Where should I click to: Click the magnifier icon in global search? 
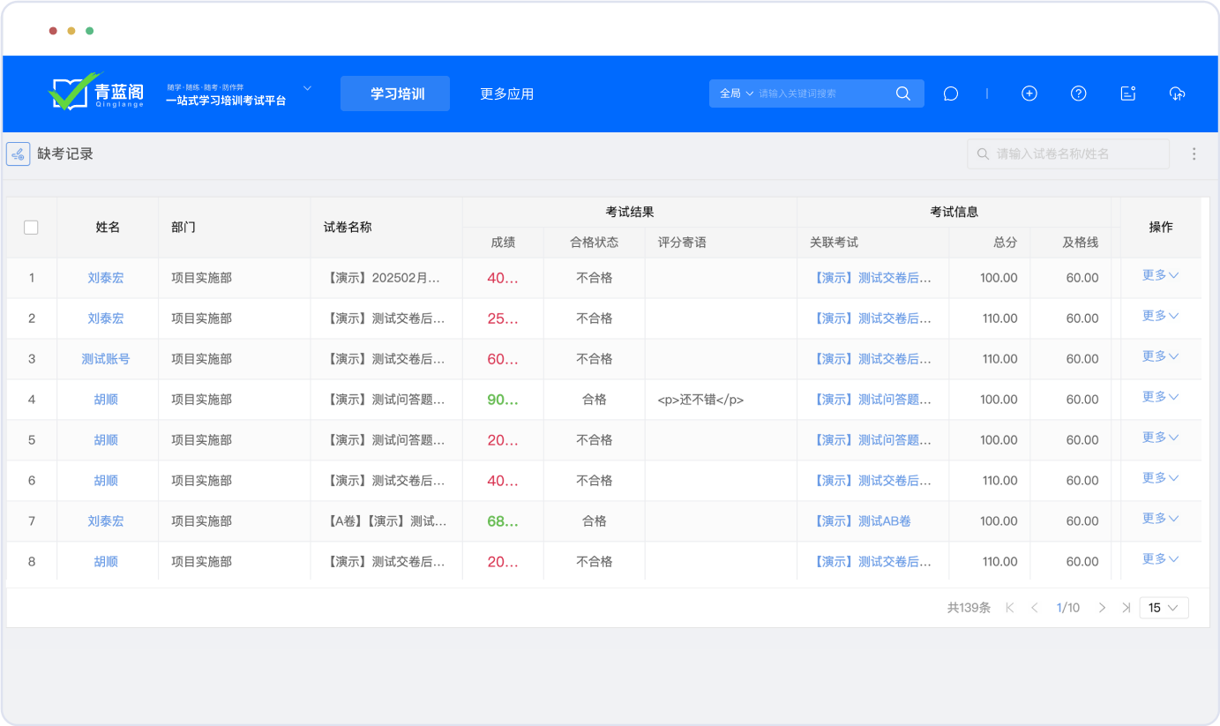902,94
